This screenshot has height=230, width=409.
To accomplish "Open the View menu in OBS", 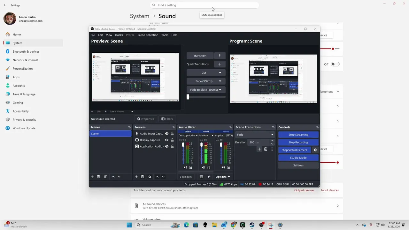I will tap(109, 35).
